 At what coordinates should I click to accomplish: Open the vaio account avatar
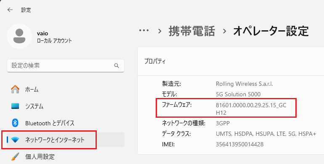coord(19,36)
